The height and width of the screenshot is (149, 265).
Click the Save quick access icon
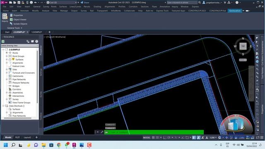click(19, 2)
